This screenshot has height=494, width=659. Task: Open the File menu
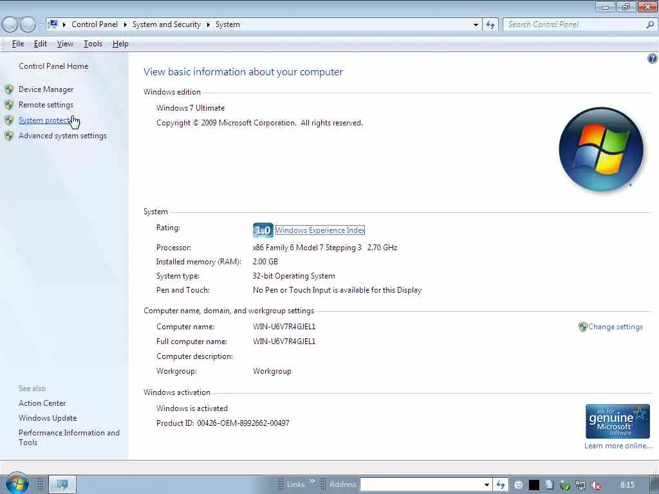(x=18, y=44)
